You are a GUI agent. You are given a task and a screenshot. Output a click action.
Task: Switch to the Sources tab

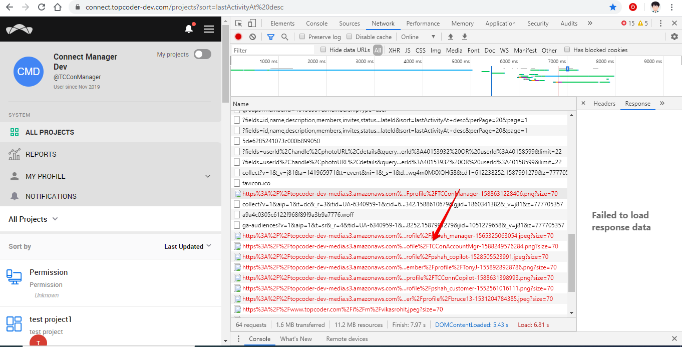350,23
